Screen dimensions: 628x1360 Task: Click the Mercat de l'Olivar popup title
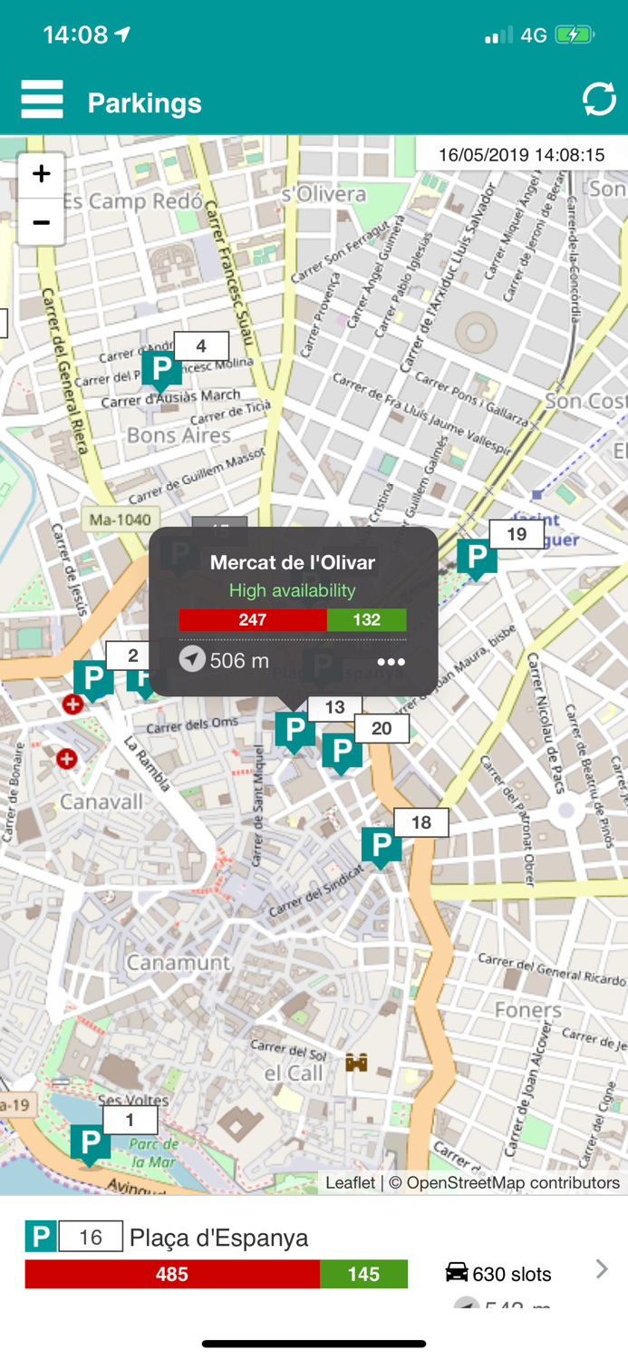click(293, 562)
